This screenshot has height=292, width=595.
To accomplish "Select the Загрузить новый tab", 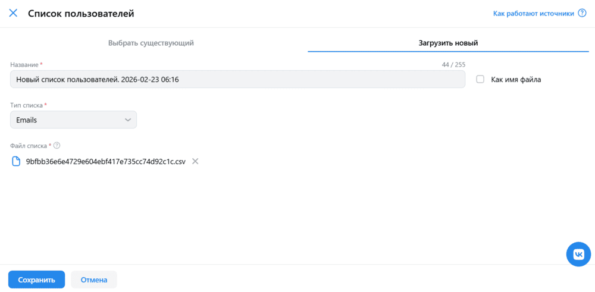I will pos(448,43).
